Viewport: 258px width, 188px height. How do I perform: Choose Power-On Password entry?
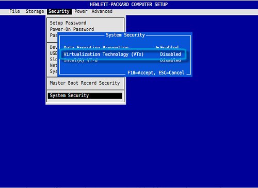(x=72, y=29)
